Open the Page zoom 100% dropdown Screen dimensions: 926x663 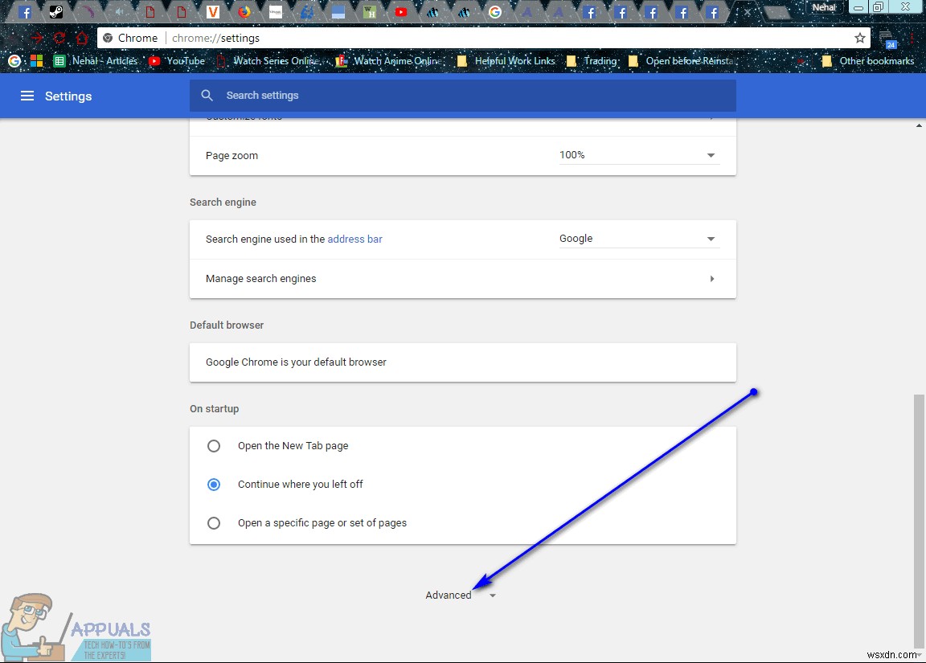click(637, 155)
